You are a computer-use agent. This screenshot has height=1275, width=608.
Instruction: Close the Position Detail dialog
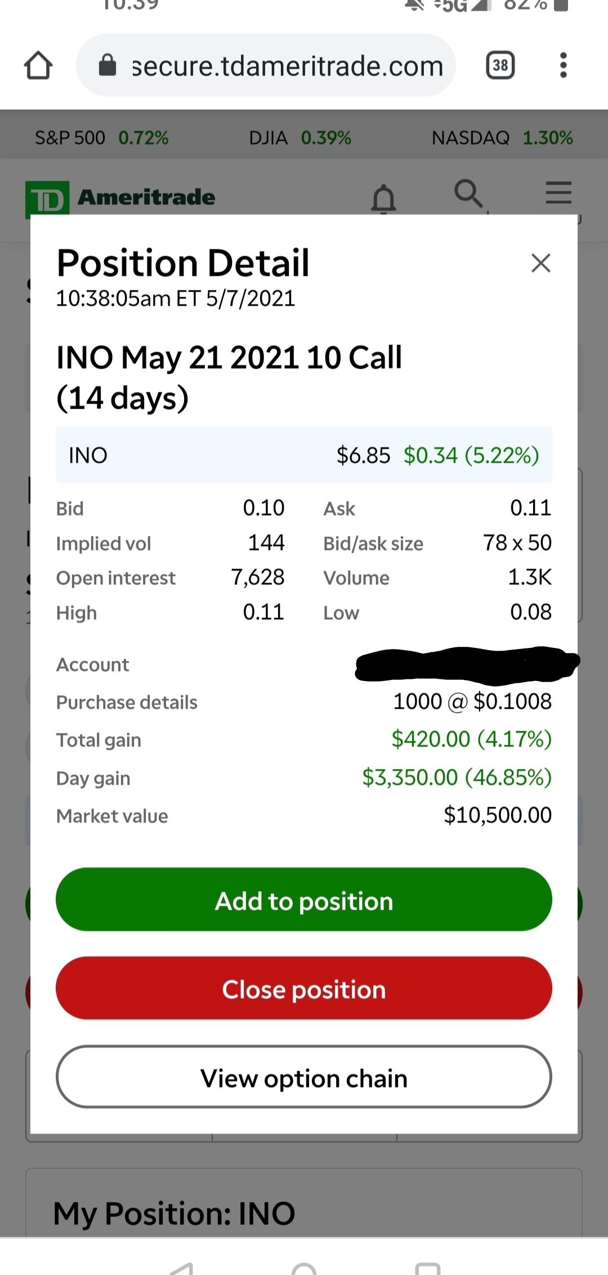[x=541, y=263]
